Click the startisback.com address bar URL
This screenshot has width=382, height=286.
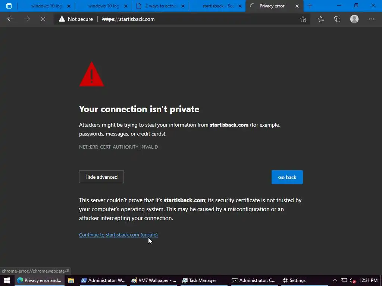(x=128, y=19)
